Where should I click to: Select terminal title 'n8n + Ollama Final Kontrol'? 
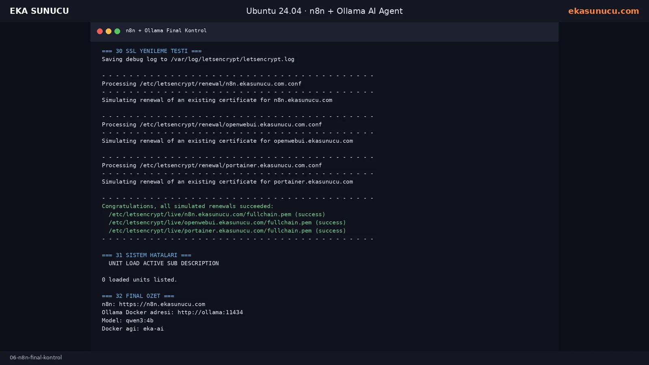point(166,31)
